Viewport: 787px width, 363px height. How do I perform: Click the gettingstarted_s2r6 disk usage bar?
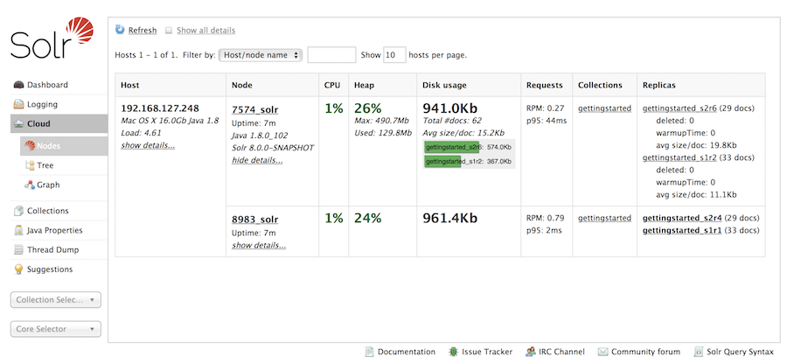click(x=452, y=147)
